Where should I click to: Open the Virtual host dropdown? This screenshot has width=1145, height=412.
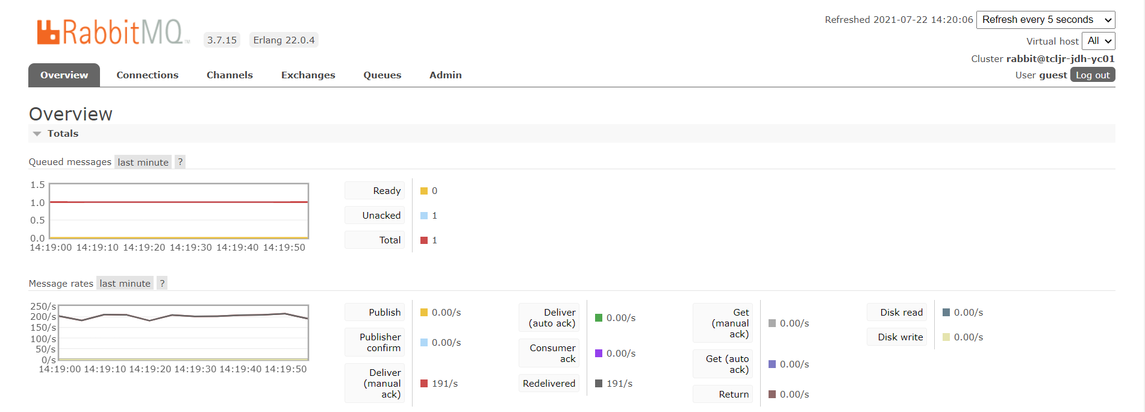point(1098,41)
